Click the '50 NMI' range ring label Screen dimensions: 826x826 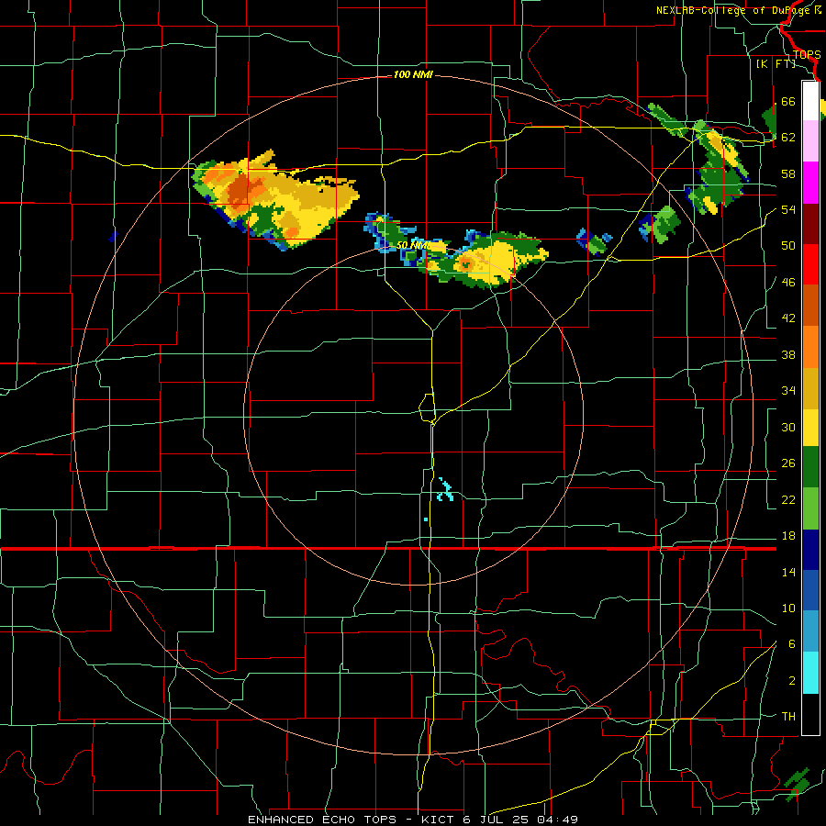[412, 245]
